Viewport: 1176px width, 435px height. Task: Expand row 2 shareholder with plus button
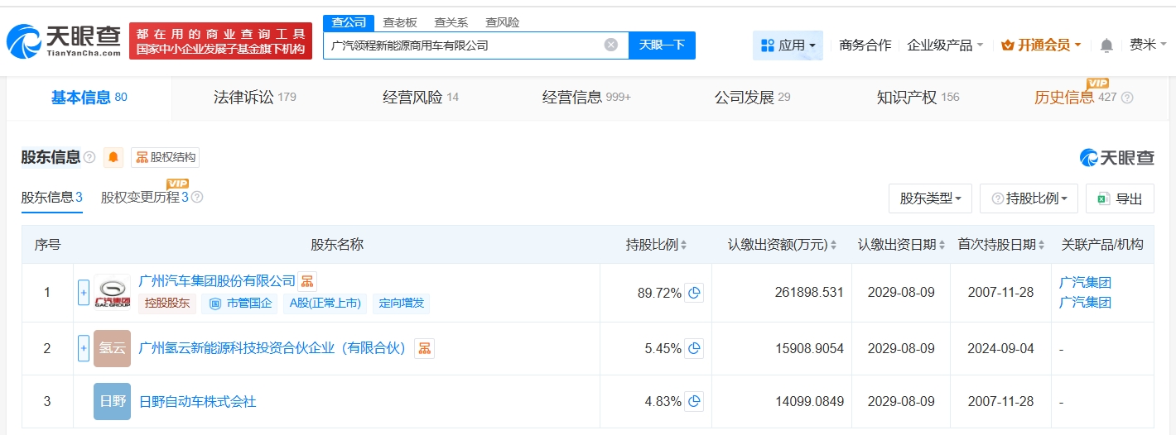click(x=83, y=348)
